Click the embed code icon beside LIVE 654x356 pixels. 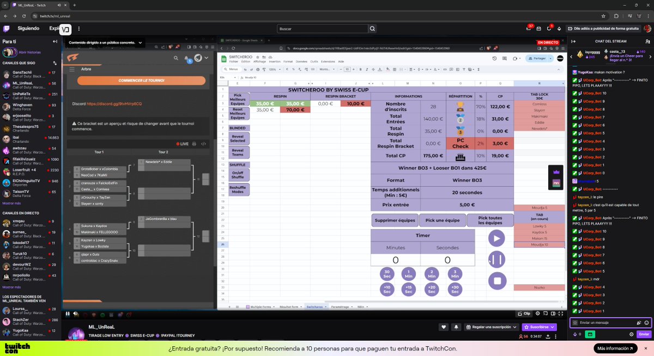[x=203, y=144]
